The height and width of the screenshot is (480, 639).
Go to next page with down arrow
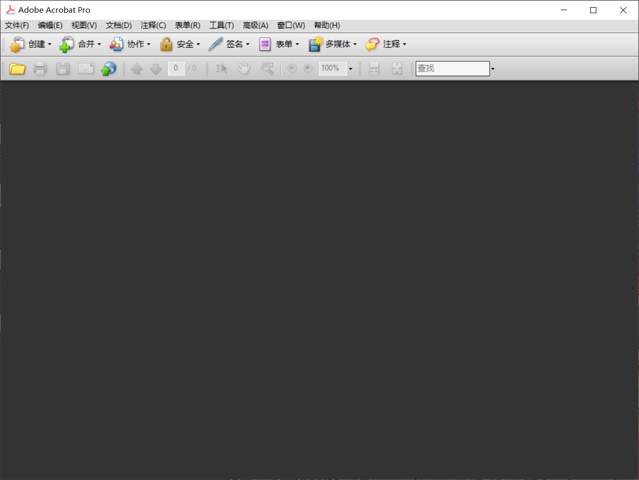pyautogui.click(x=156, y=68)
